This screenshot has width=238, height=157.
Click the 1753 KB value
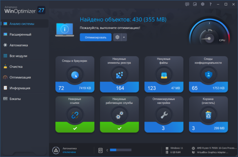click(x=218, y=88)
